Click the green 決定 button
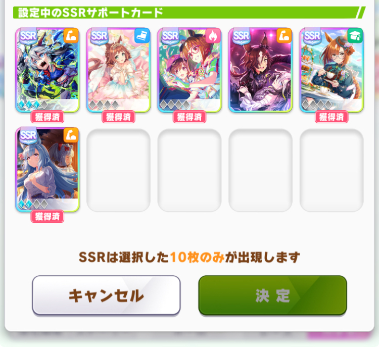This screenshot has height=347, width=379. tap(273, 295)
